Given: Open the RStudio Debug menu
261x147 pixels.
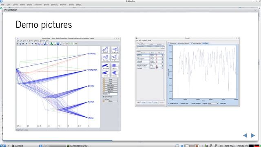Looking at the screenshot, I should 54,4.
